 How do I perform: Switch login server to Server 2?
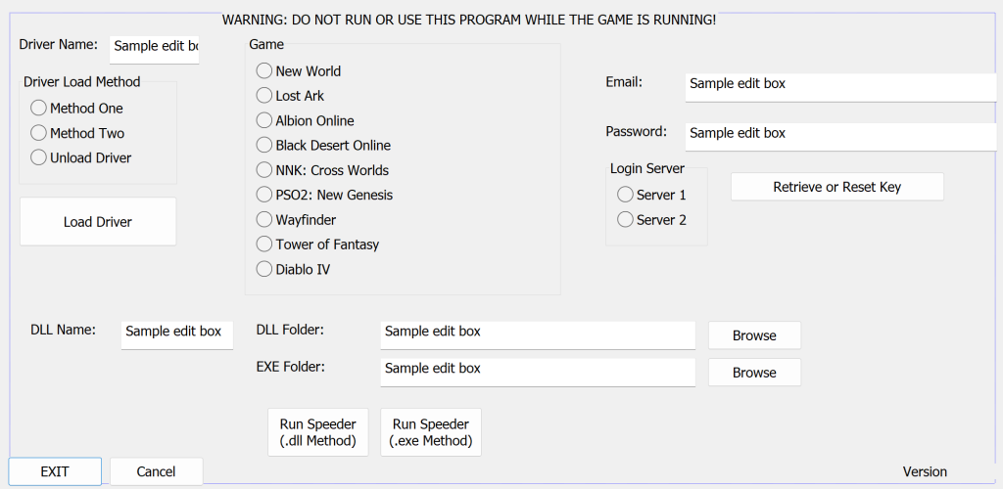coord(651,220)
